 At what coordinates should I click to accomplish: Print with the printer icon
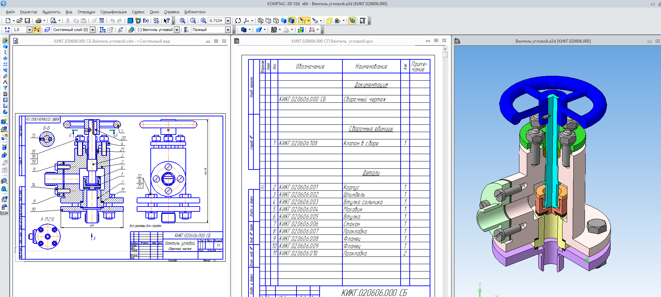tap(39, 21)
